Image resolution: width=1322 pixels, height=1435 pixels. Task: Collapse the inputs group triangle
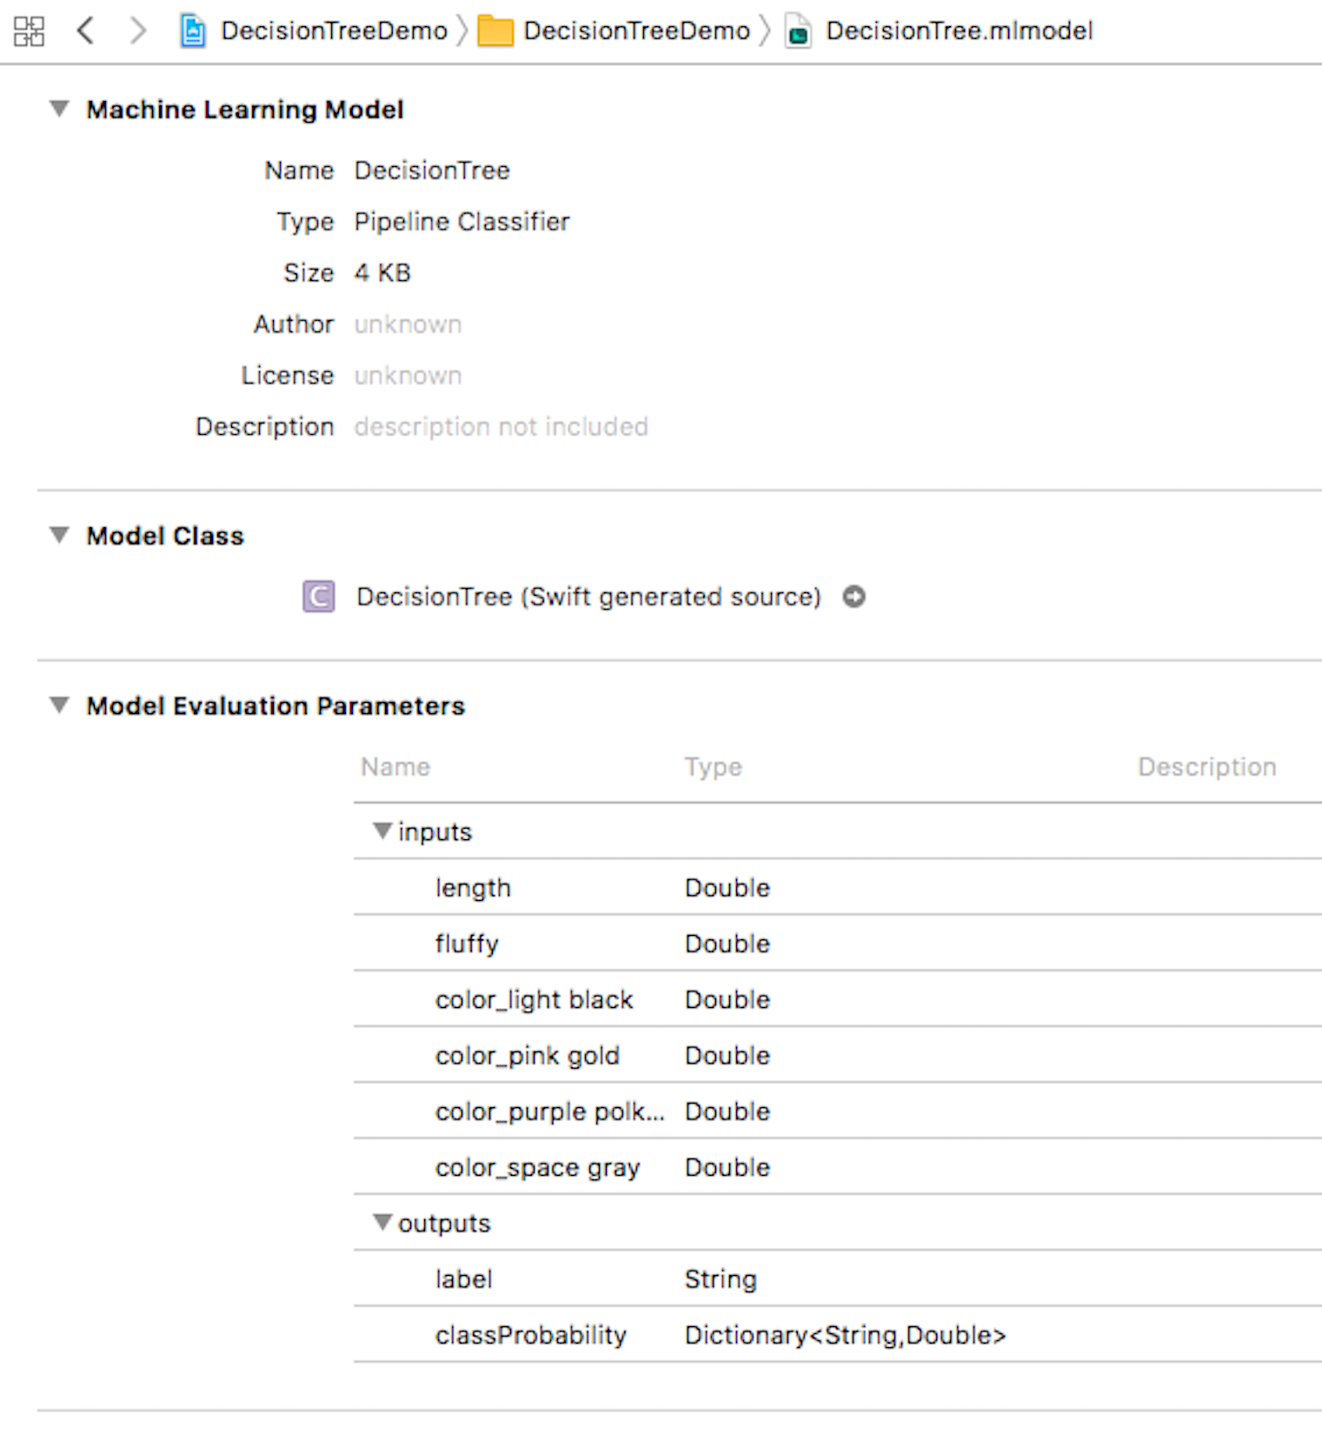[x=382, y=831]
